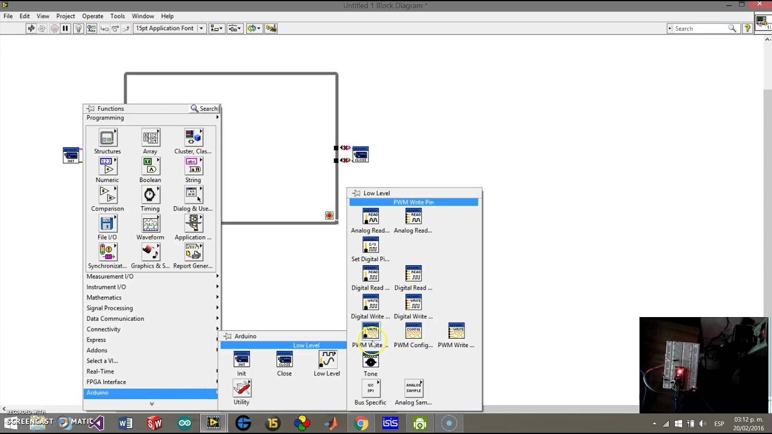
Task: Select the Analog Sample VI
Action: coord(413,389)
